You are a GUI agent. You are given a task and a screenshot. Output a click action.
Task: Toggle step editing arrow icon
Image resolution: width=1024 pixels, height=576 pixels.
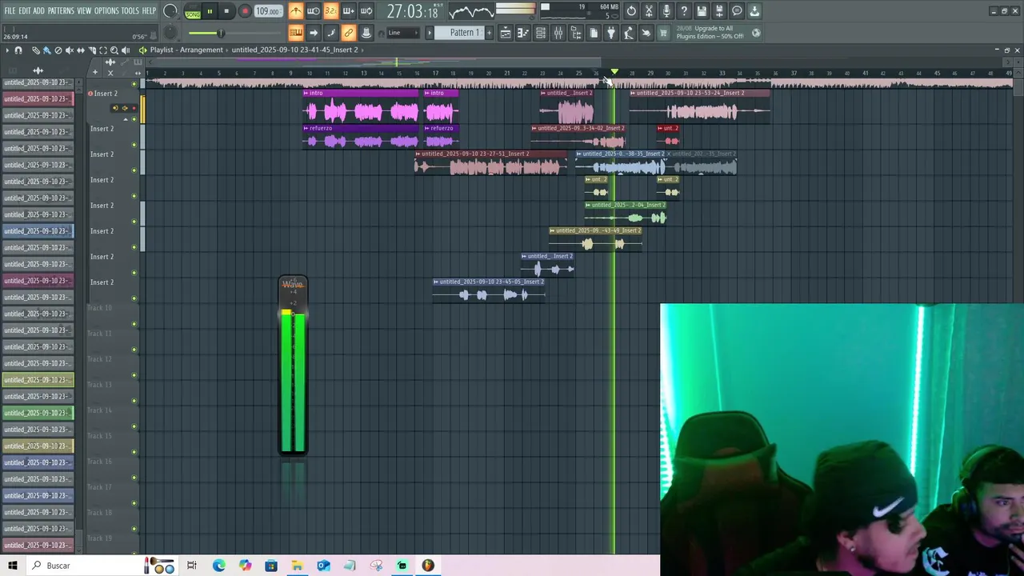click(314, 33)
